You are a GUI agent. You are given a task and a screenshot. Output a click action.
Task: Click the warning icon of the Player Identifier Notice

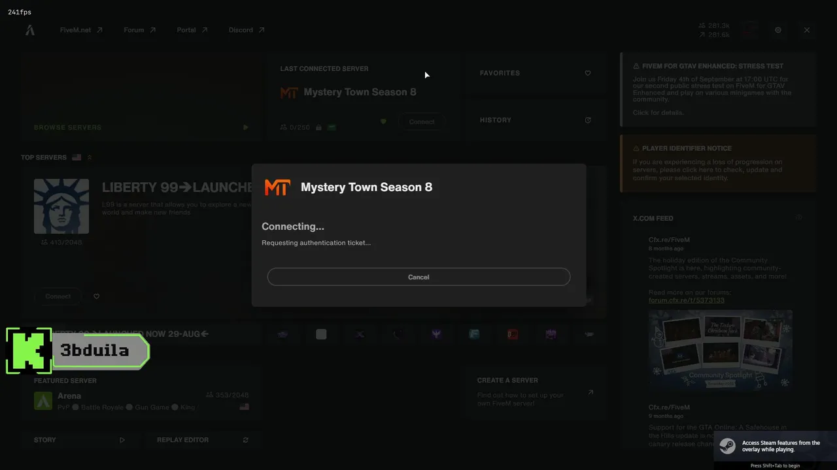click(636, 148)
